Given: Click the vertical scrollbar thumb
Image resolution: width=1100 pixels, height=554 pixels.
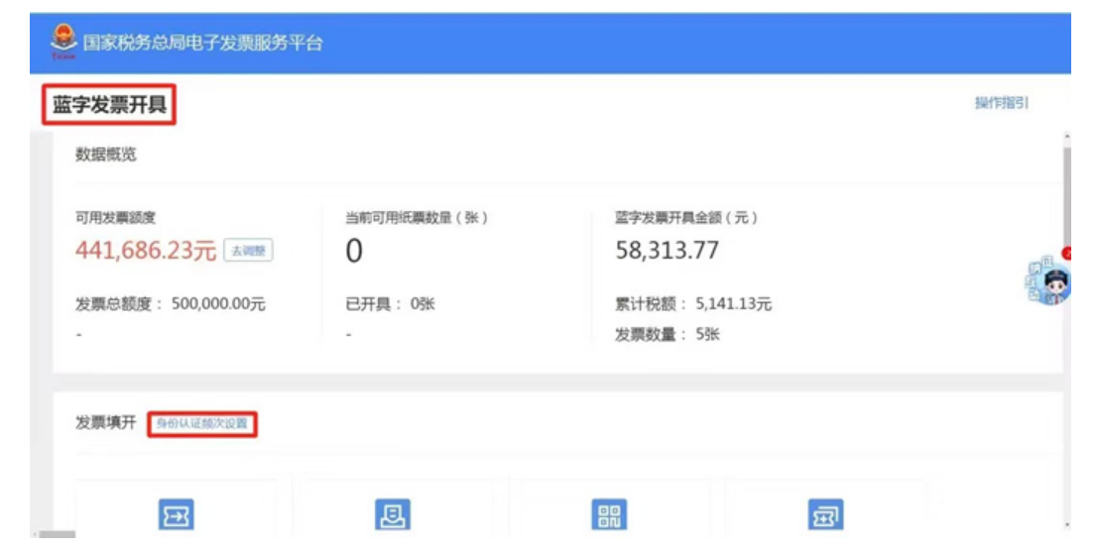Looking at the screenshot, I should tap(1067, 196).
